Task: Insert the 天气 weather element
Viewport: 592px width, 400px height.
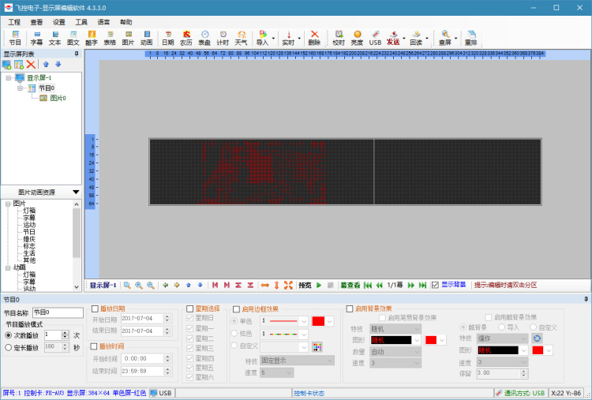Action: [x=241, y=38]
